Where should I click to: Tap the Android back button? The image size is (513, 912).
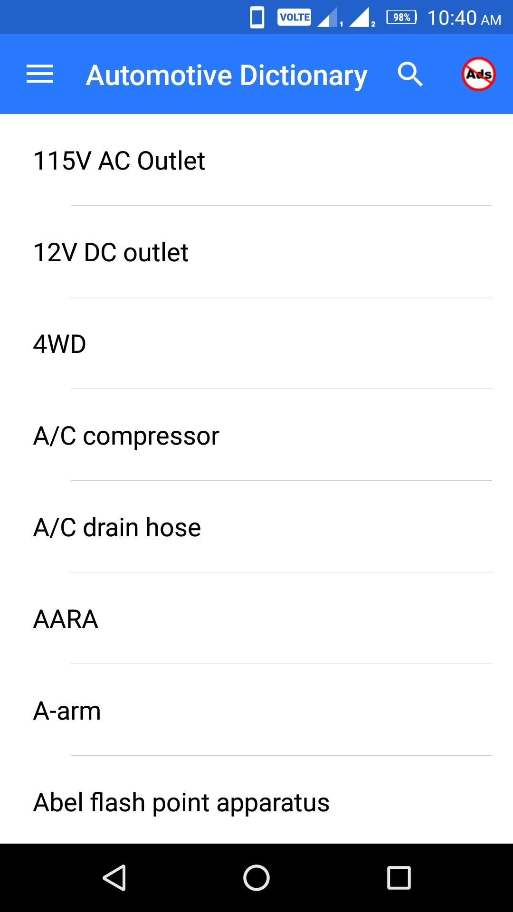[114, 877]
